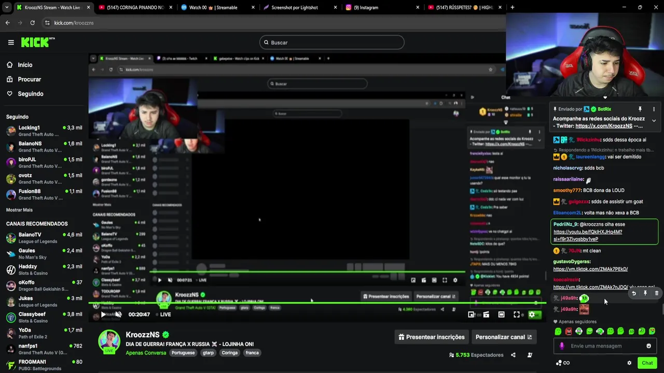Open mini-player picture-in-picture mode

471,314
